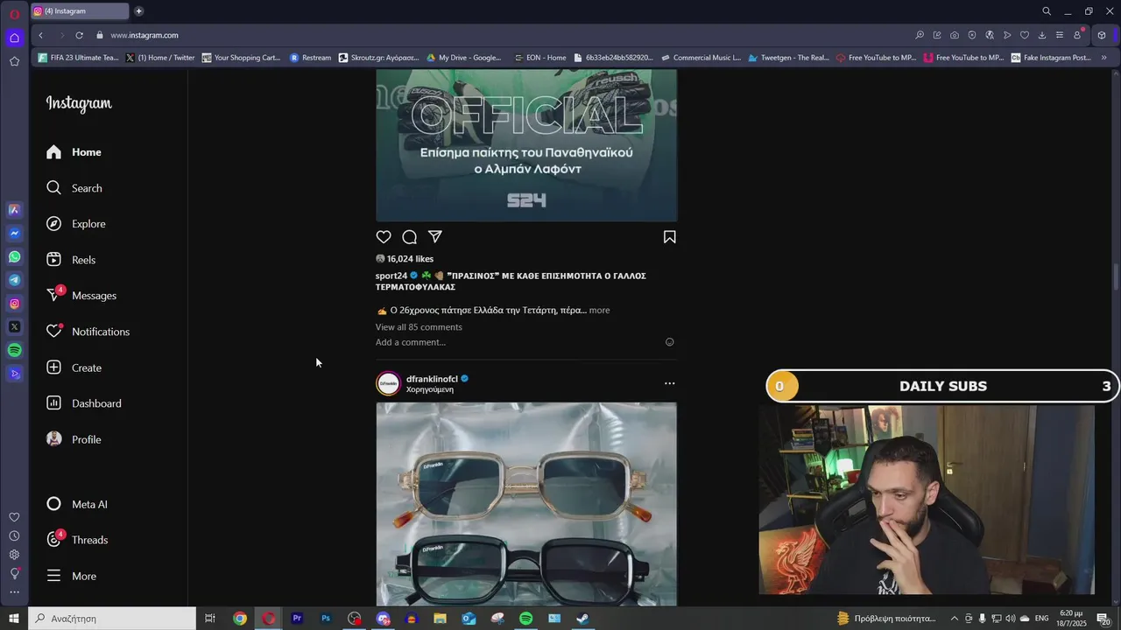Open Search in Instagram sidebar
Screen dimensions: 1121x630
74,188
